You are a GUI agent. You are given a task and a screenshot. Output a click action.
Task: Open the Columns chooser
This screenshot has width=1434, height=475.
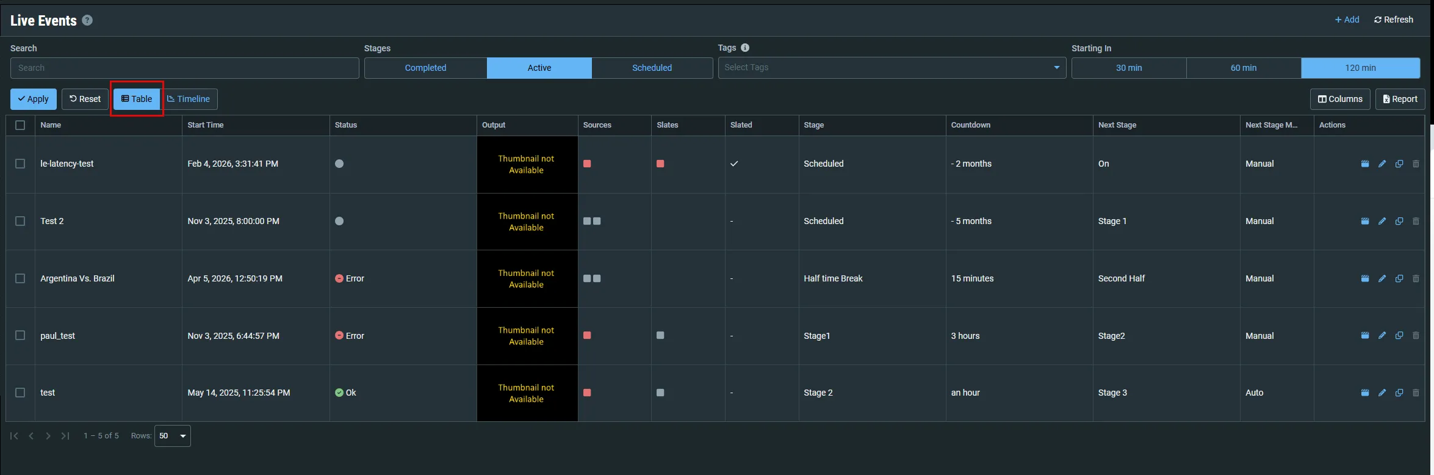tap(1340, 99)
